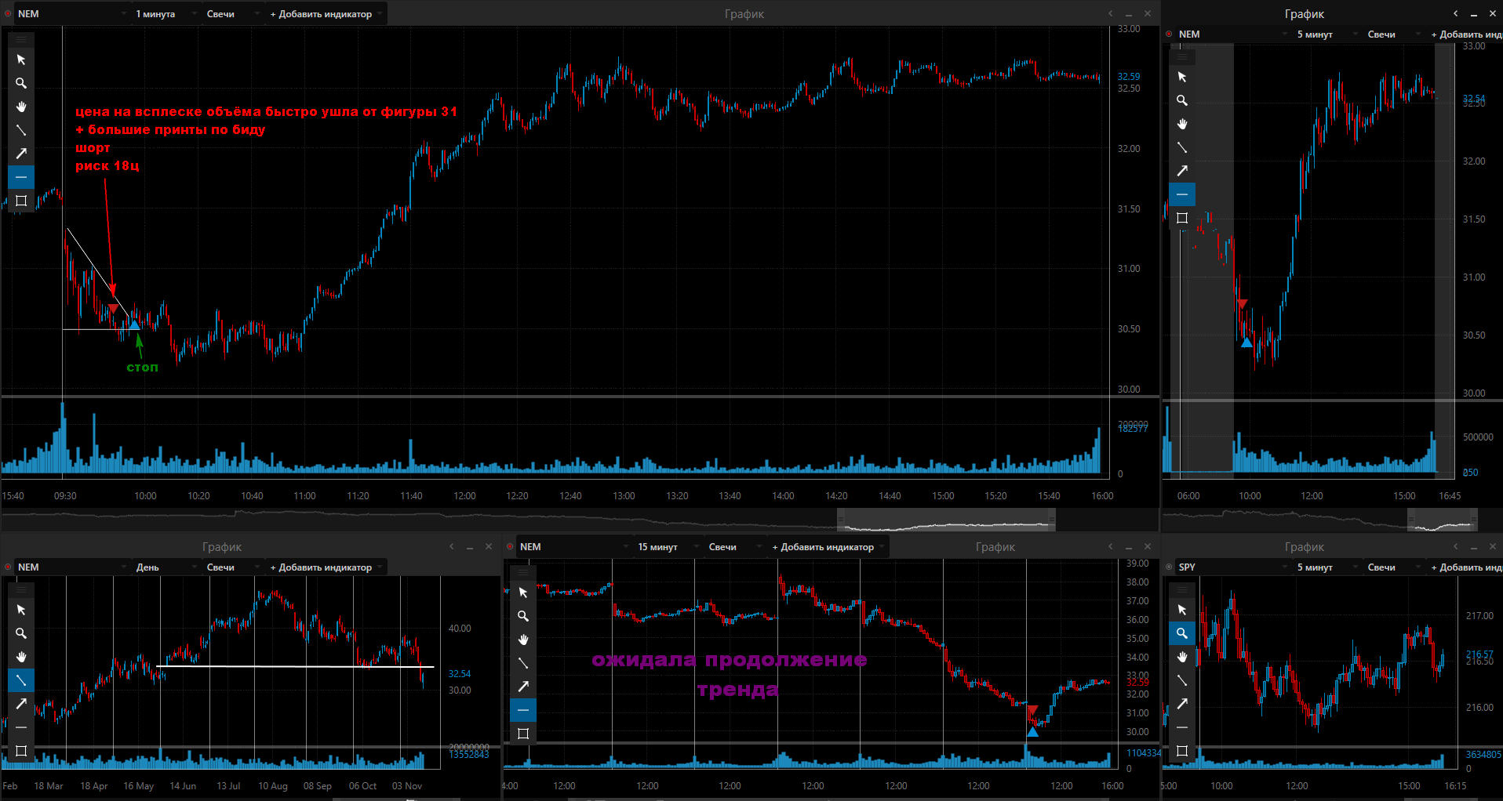Select the horizontal line tool in the 15-minute NEM chart
Viewport: 1503px width, 801px height.
coord(523,710)
